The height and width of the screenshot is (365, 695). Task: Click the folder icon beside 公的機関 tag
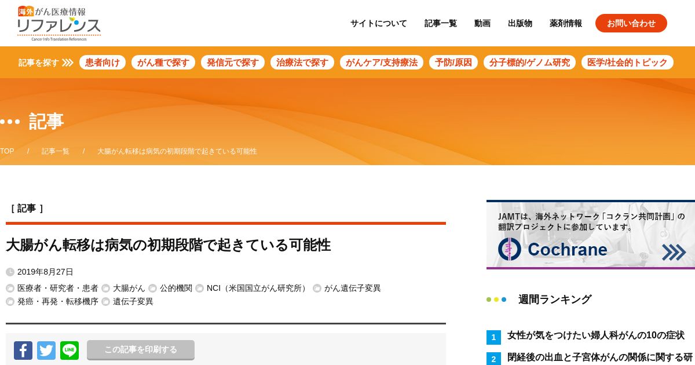(x=152, y=289)
